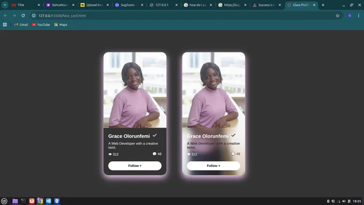Viewport: 364px width, 205px height.
Task: Close the Glass Profile tab
Action: point(314,5)
